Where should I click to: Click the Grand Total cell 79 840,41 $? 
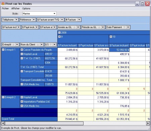tap(68, 119)
